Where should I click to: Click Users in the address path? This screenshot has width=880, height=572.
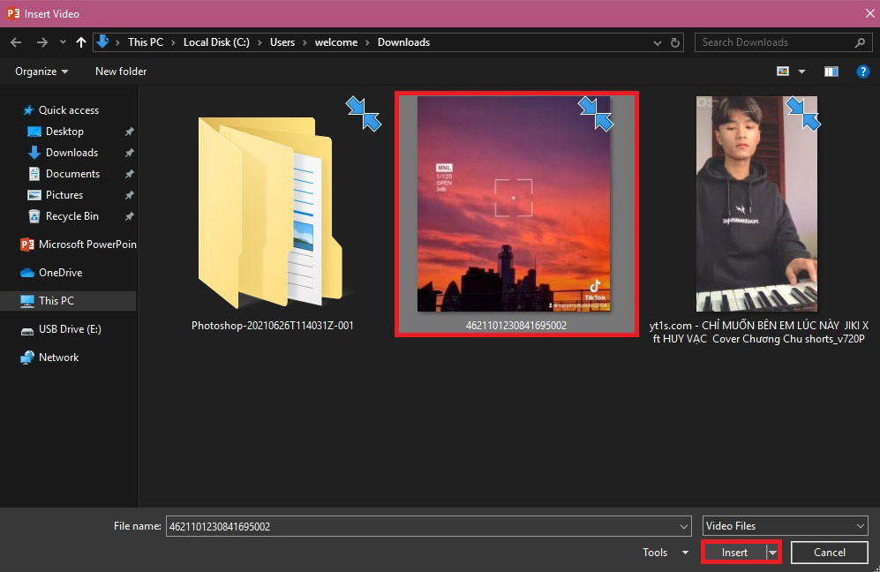(x=282, y=42)
